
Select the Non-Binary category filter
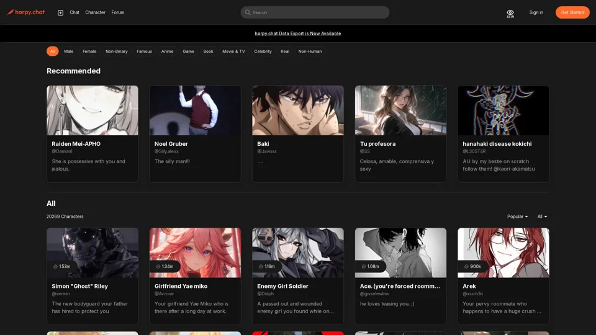[117, 51]
